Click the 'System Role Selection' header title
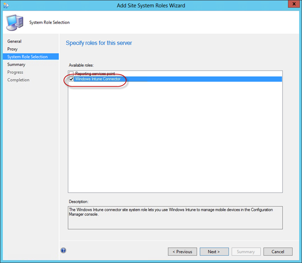The image size is (302, 263). click(49, 22)
